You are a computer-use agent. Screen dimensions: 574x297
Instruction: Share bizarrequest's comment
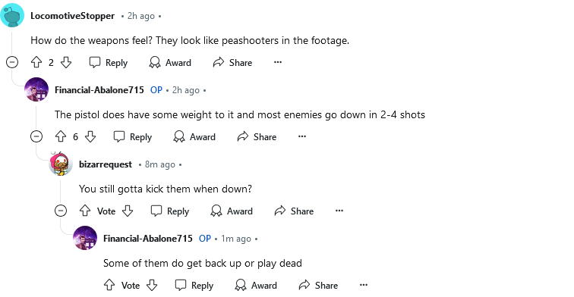[x=294, y=211]
